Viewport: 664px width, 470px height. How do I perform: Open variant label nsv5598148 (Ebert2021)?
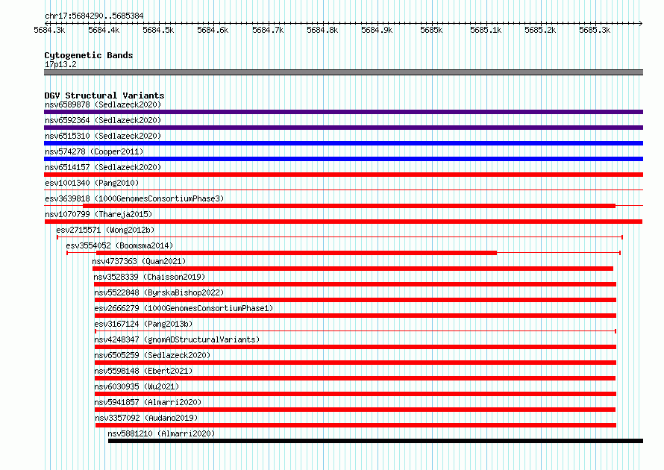(x=143, y=371)
